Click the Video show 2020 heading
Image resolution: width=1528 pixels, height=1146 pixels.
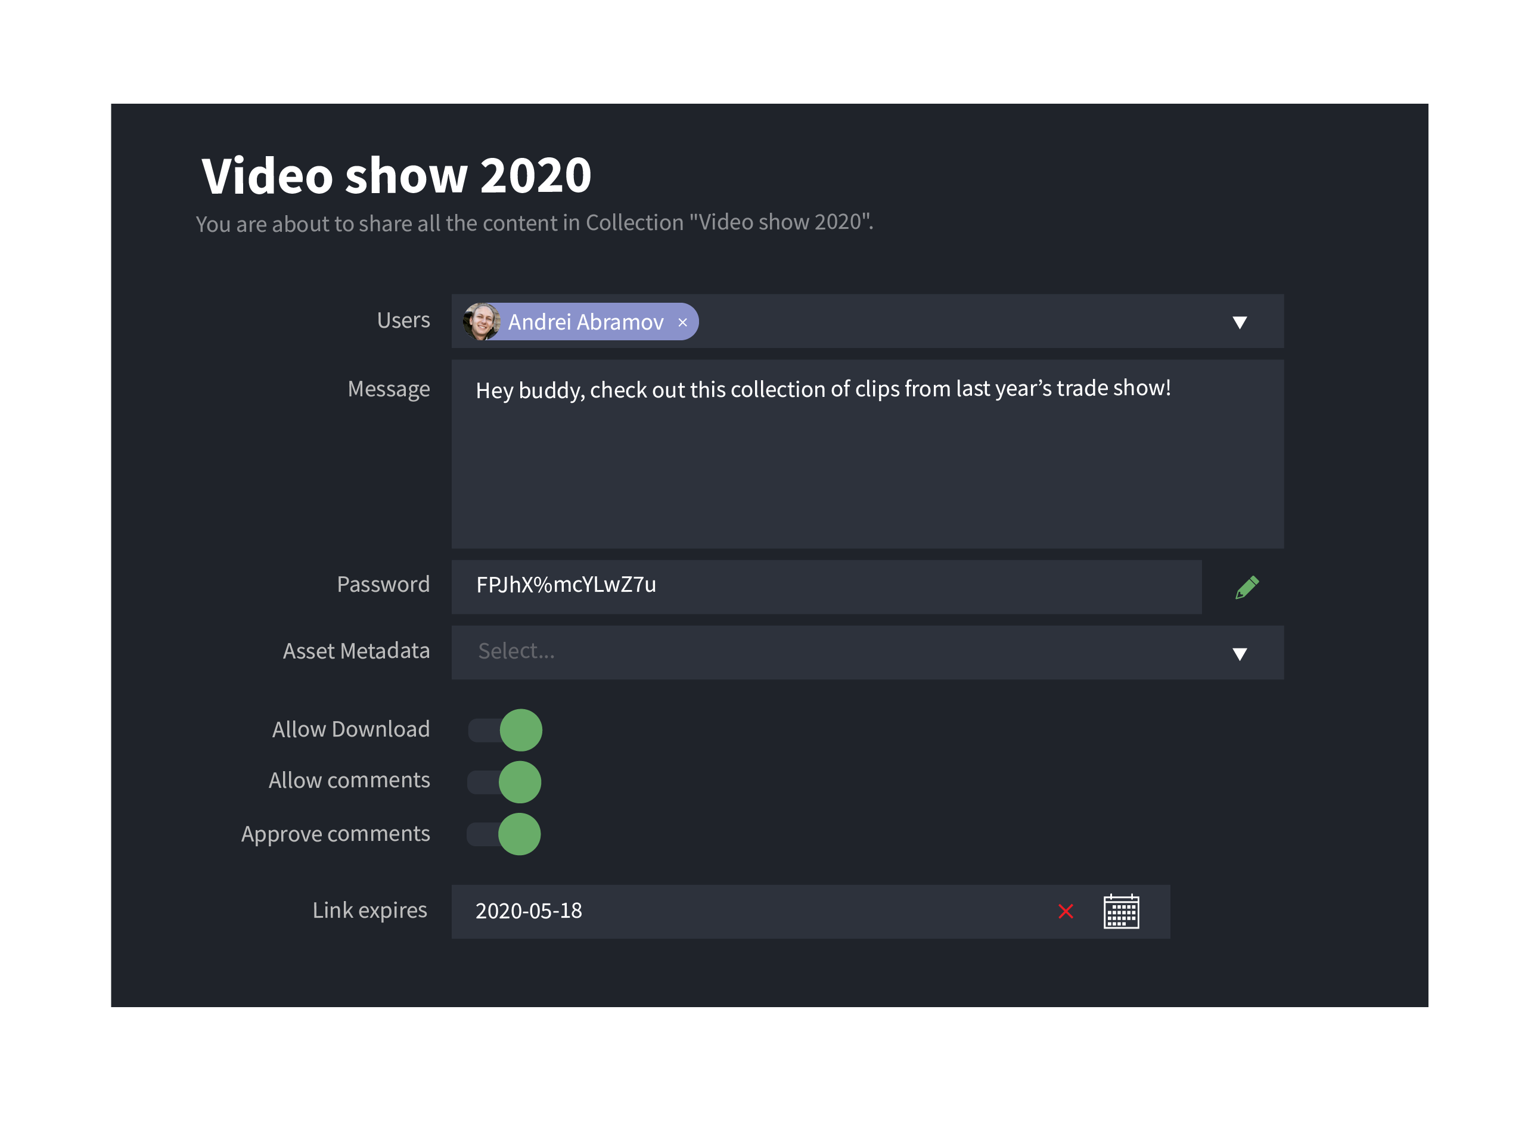coord(396,175)
